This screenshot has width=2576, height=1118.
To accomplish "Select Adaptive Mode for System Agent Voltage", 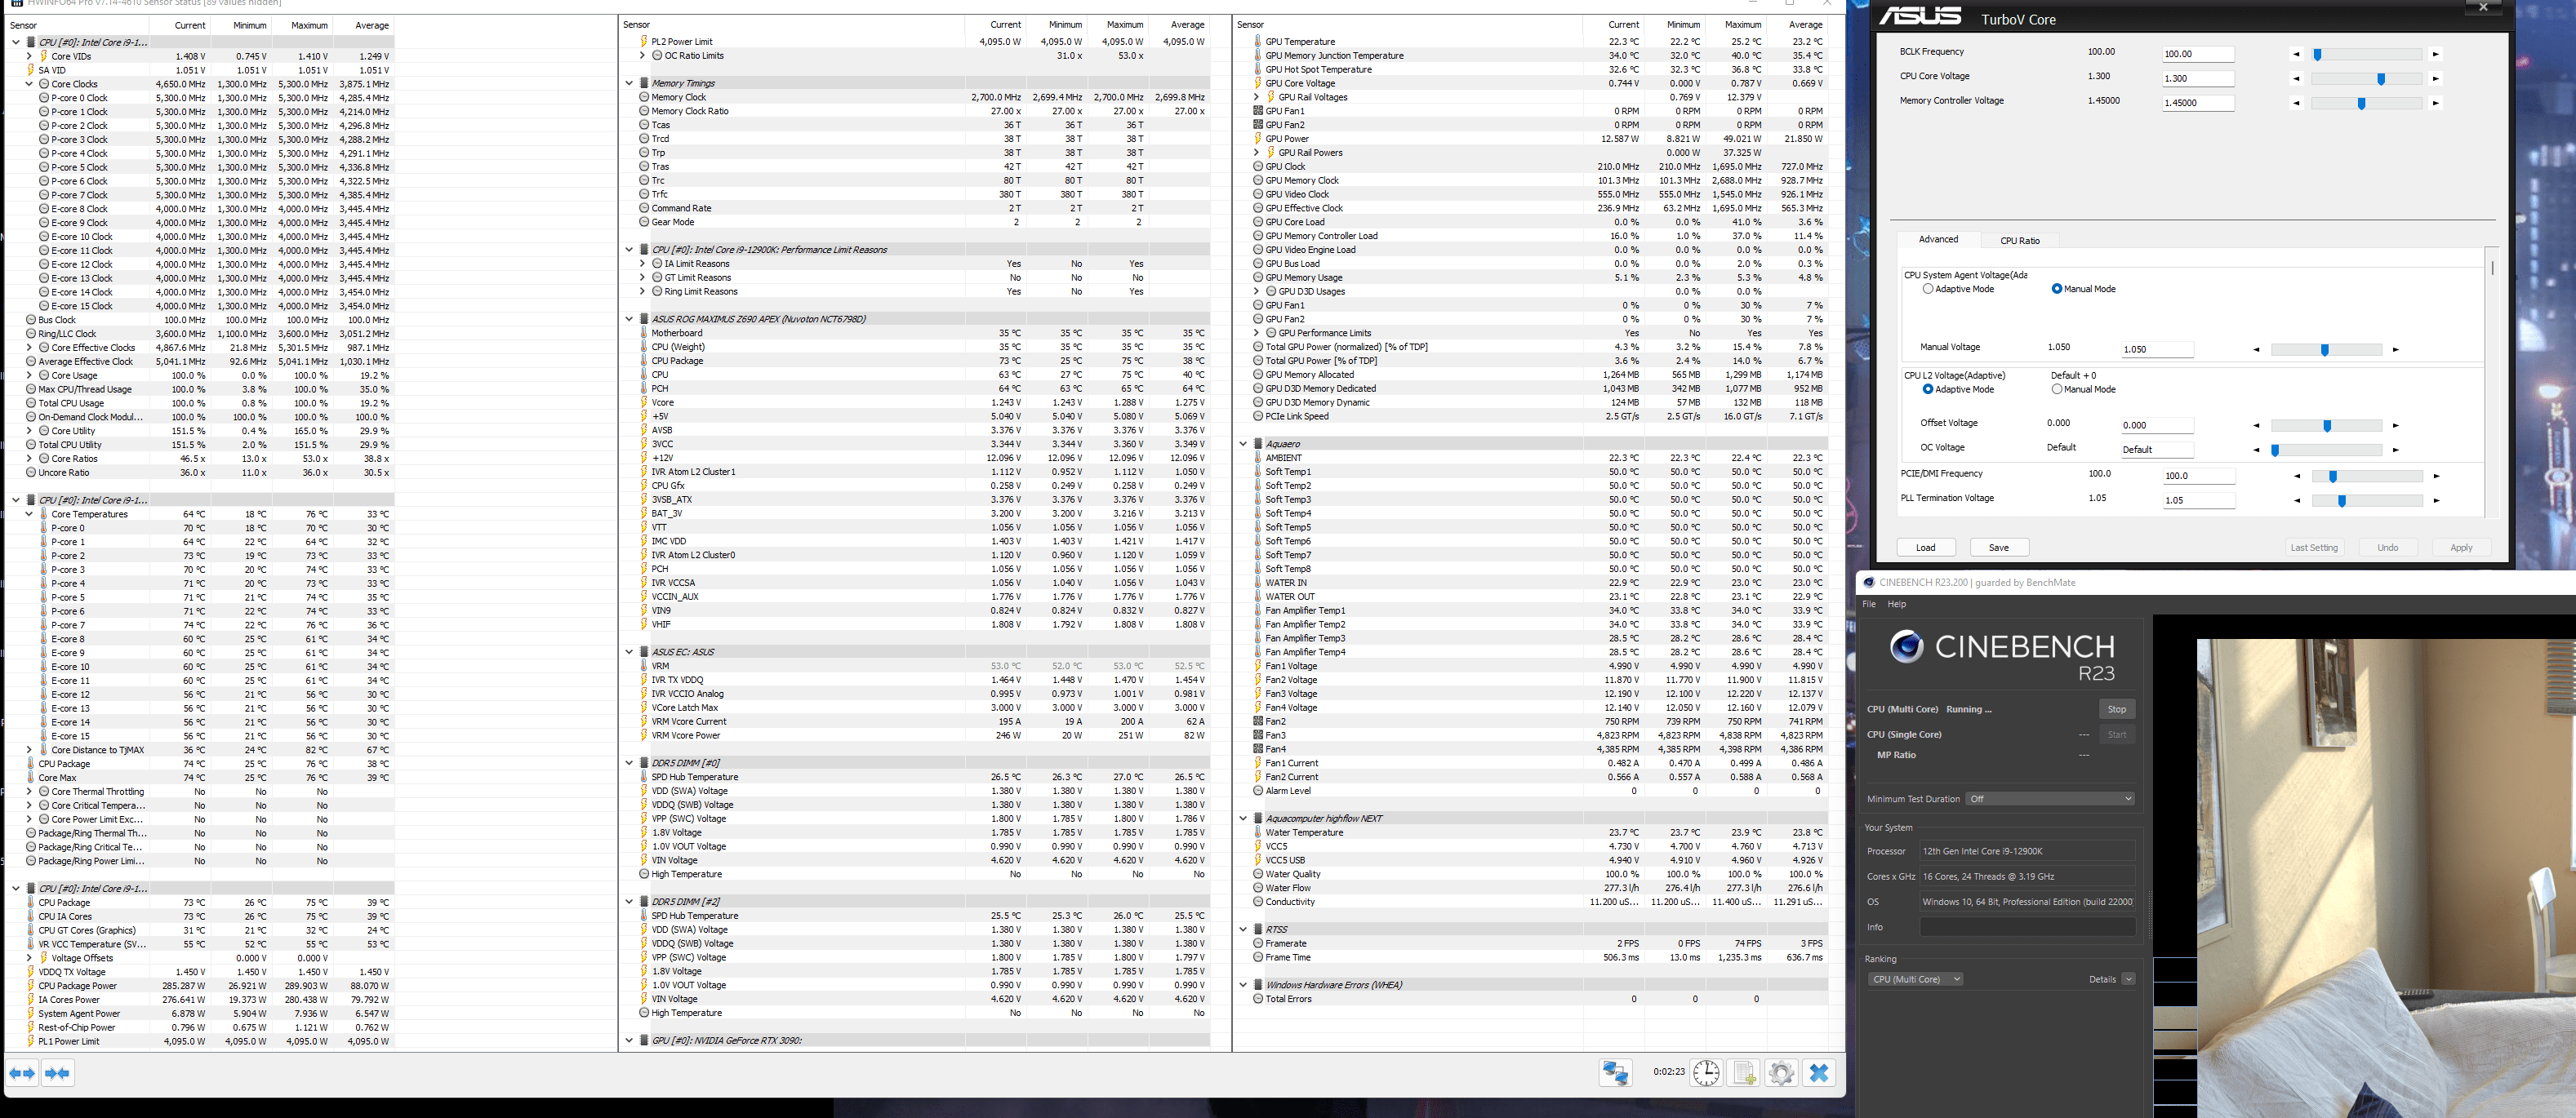I will (x=1928, y=289).
